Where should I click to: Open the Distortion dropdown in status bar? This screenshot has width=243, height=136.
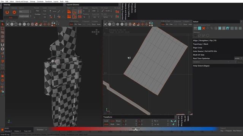tap(41, 130)
